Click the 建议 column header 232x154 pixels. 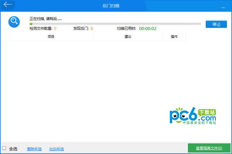pos(128,37)
